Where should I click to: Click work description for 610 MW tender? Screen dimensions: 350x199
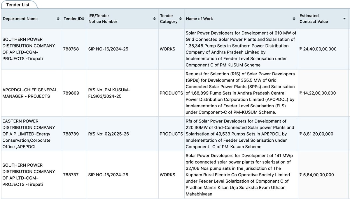241,49
